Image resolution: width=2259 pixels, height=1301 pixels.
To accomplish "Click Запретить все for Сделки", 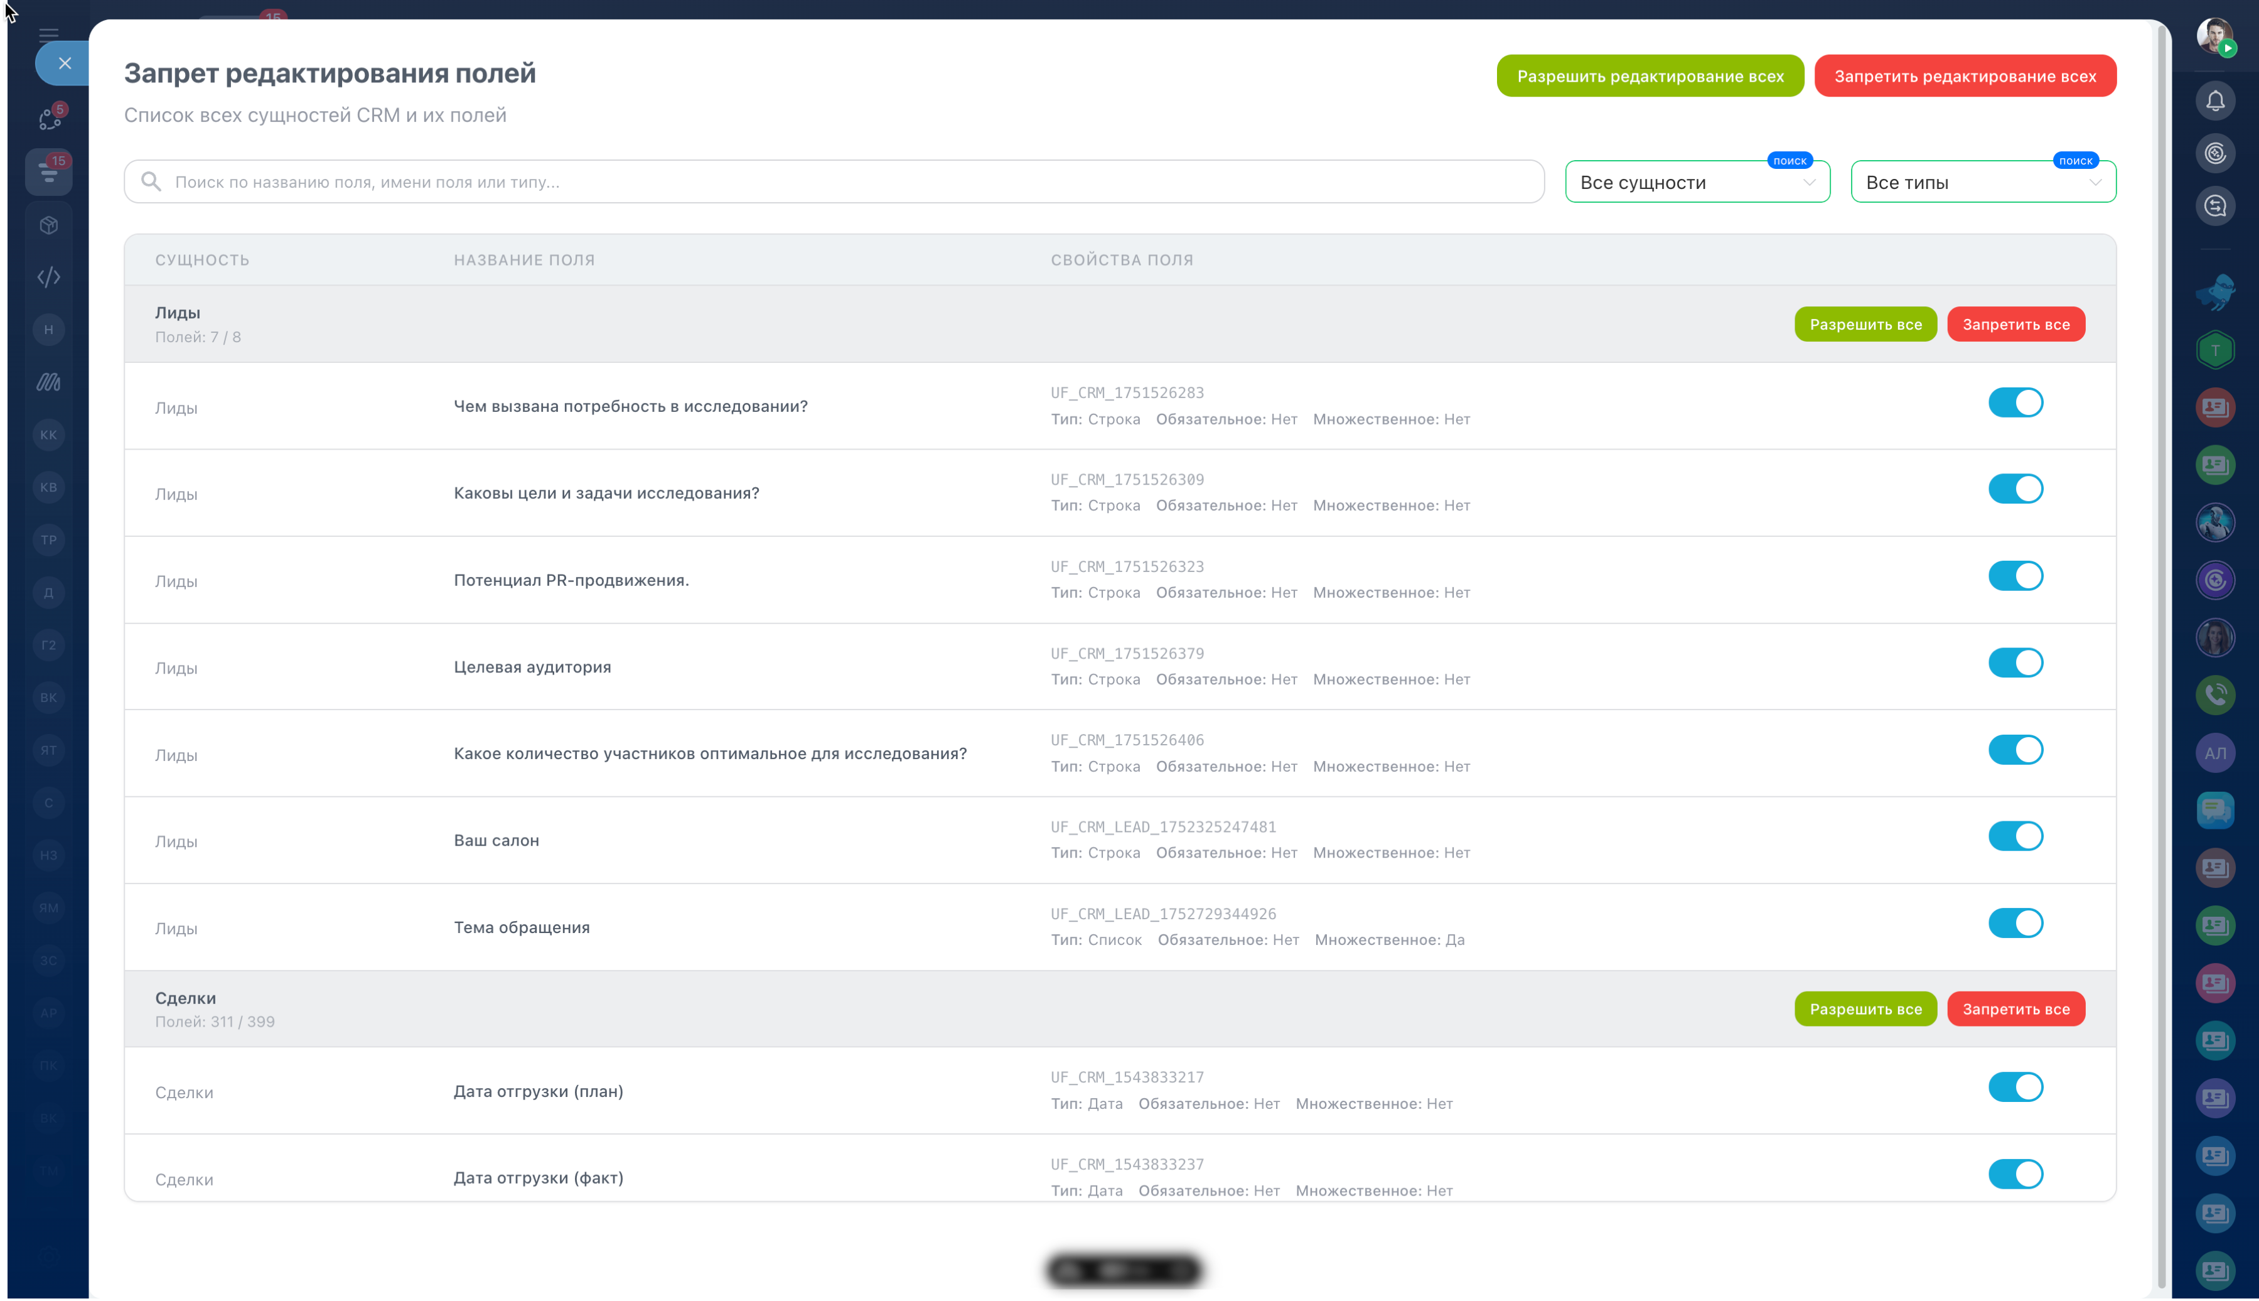I will pyautogui.click(x=2015, y=1009).
